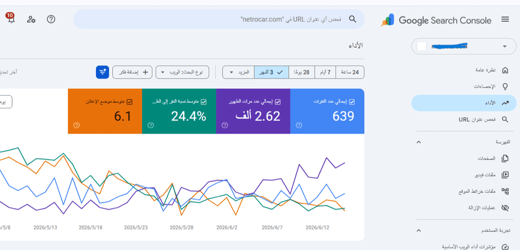Open the hamburger main menu

[x=505, y=20]
